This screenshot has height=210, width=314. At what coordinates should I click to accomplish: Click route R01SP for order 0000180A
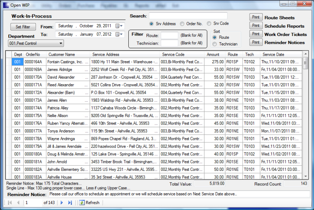[x=234, y=154]
